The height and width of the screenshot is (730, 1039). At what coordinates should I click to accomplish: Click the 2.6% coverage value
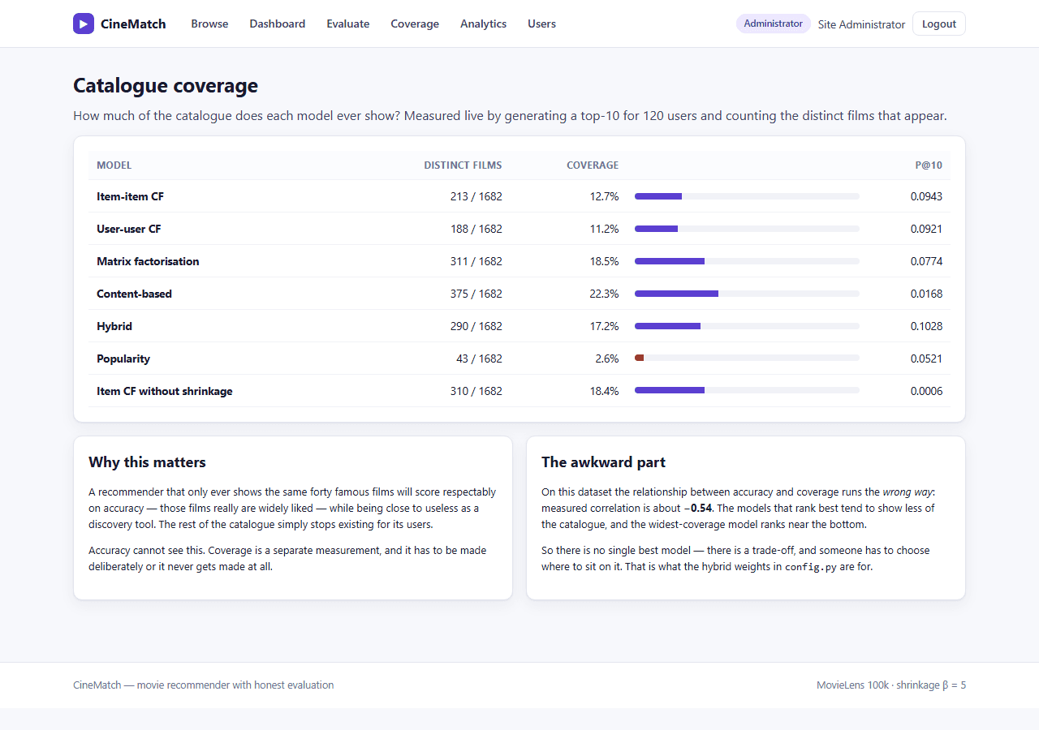point(607,359)
